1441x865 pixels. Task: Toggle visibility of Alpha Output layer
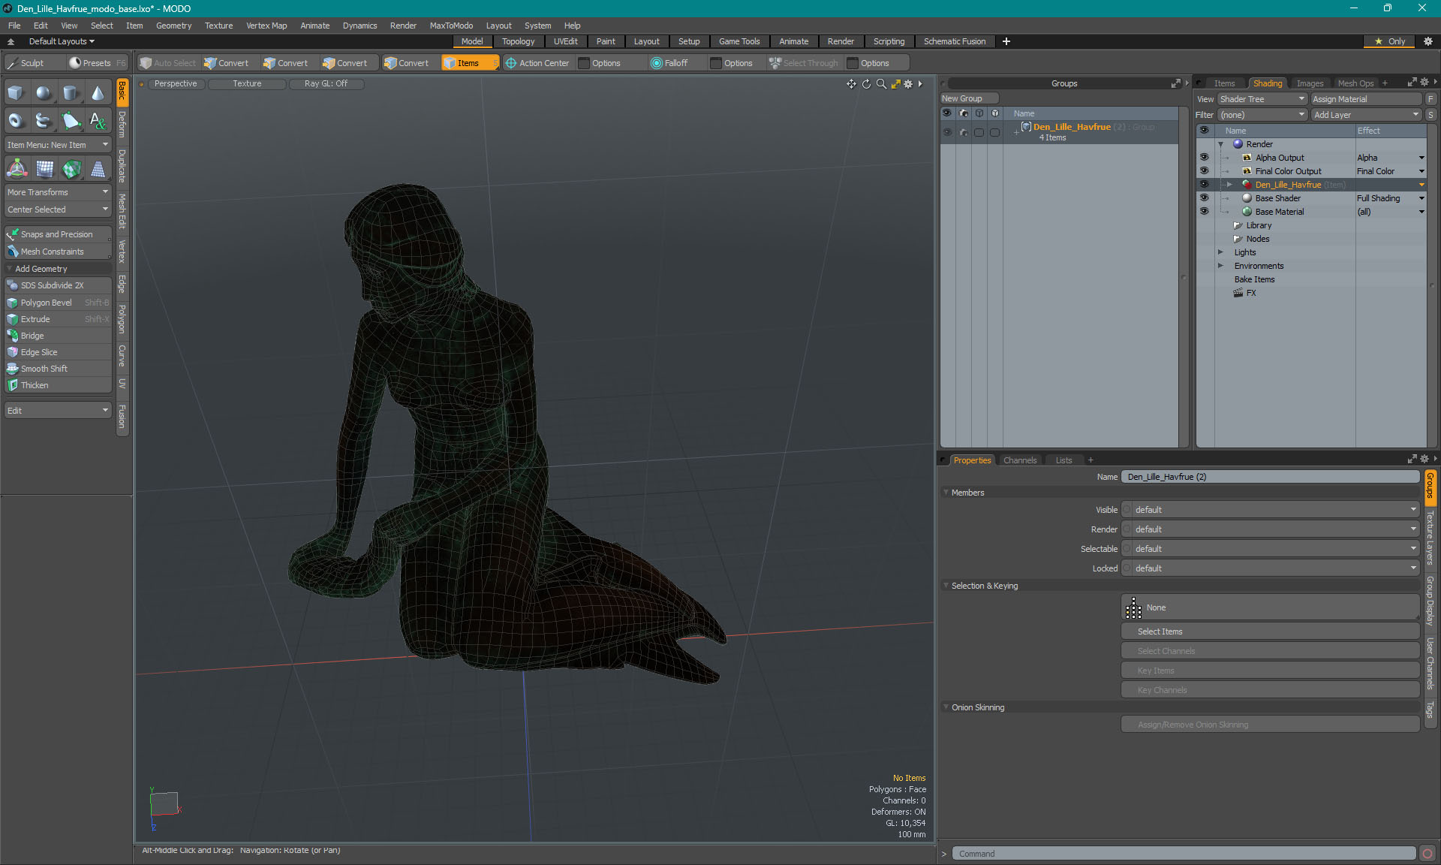pyautogui.click(x=1204, y=158)
